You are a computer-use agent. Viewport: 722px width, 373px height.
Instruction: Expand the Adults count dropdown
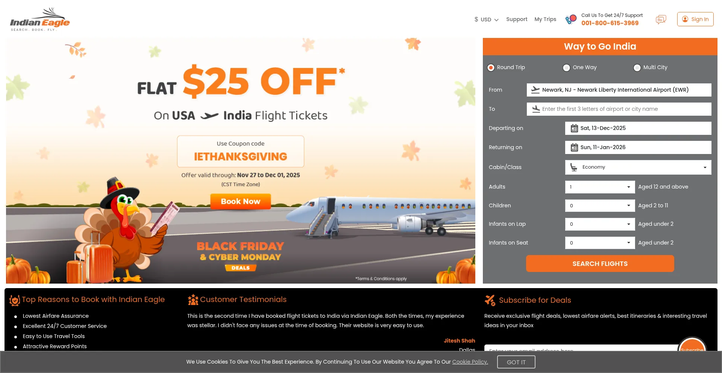click(600, 187)
